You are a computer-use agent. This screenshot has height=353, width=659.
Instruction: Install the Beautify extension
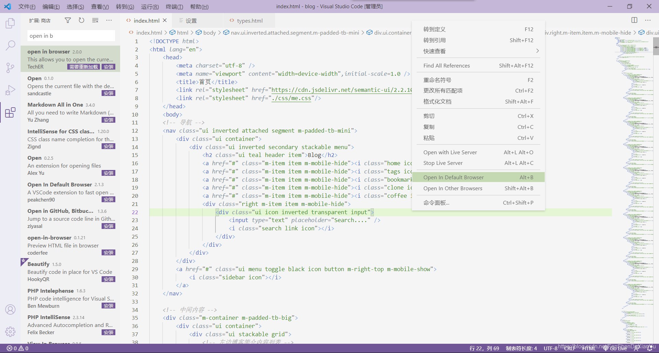click(108, 279)
